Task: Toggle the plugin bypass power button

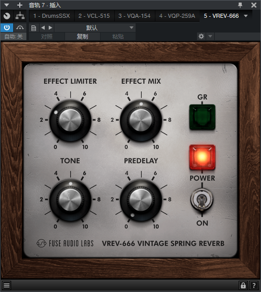Action: coord(7,28)
